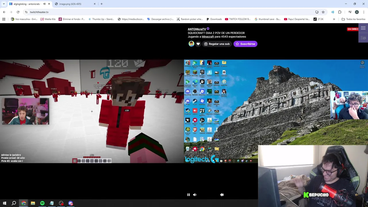Image resolution: width=368 pixels, height=207 pixels.
Task: Open the media control toolbar icon
Action: pos(350,12)
